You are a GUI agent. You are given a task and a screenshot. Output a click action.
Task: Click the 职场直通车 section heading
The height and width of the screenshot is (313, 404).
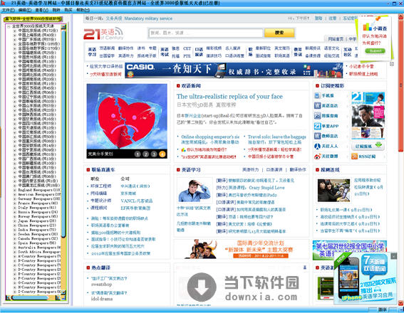coord(103,170)
